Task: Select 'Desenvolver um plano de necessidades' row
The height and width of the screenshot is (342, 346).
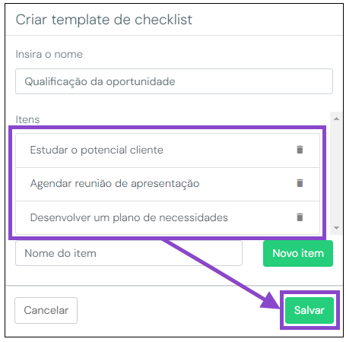Action: (x=167, y=217)
